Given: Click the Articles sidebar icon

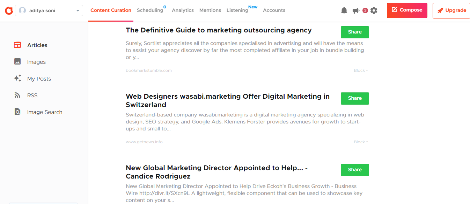Looking at the screenshot, I should 17,45.
